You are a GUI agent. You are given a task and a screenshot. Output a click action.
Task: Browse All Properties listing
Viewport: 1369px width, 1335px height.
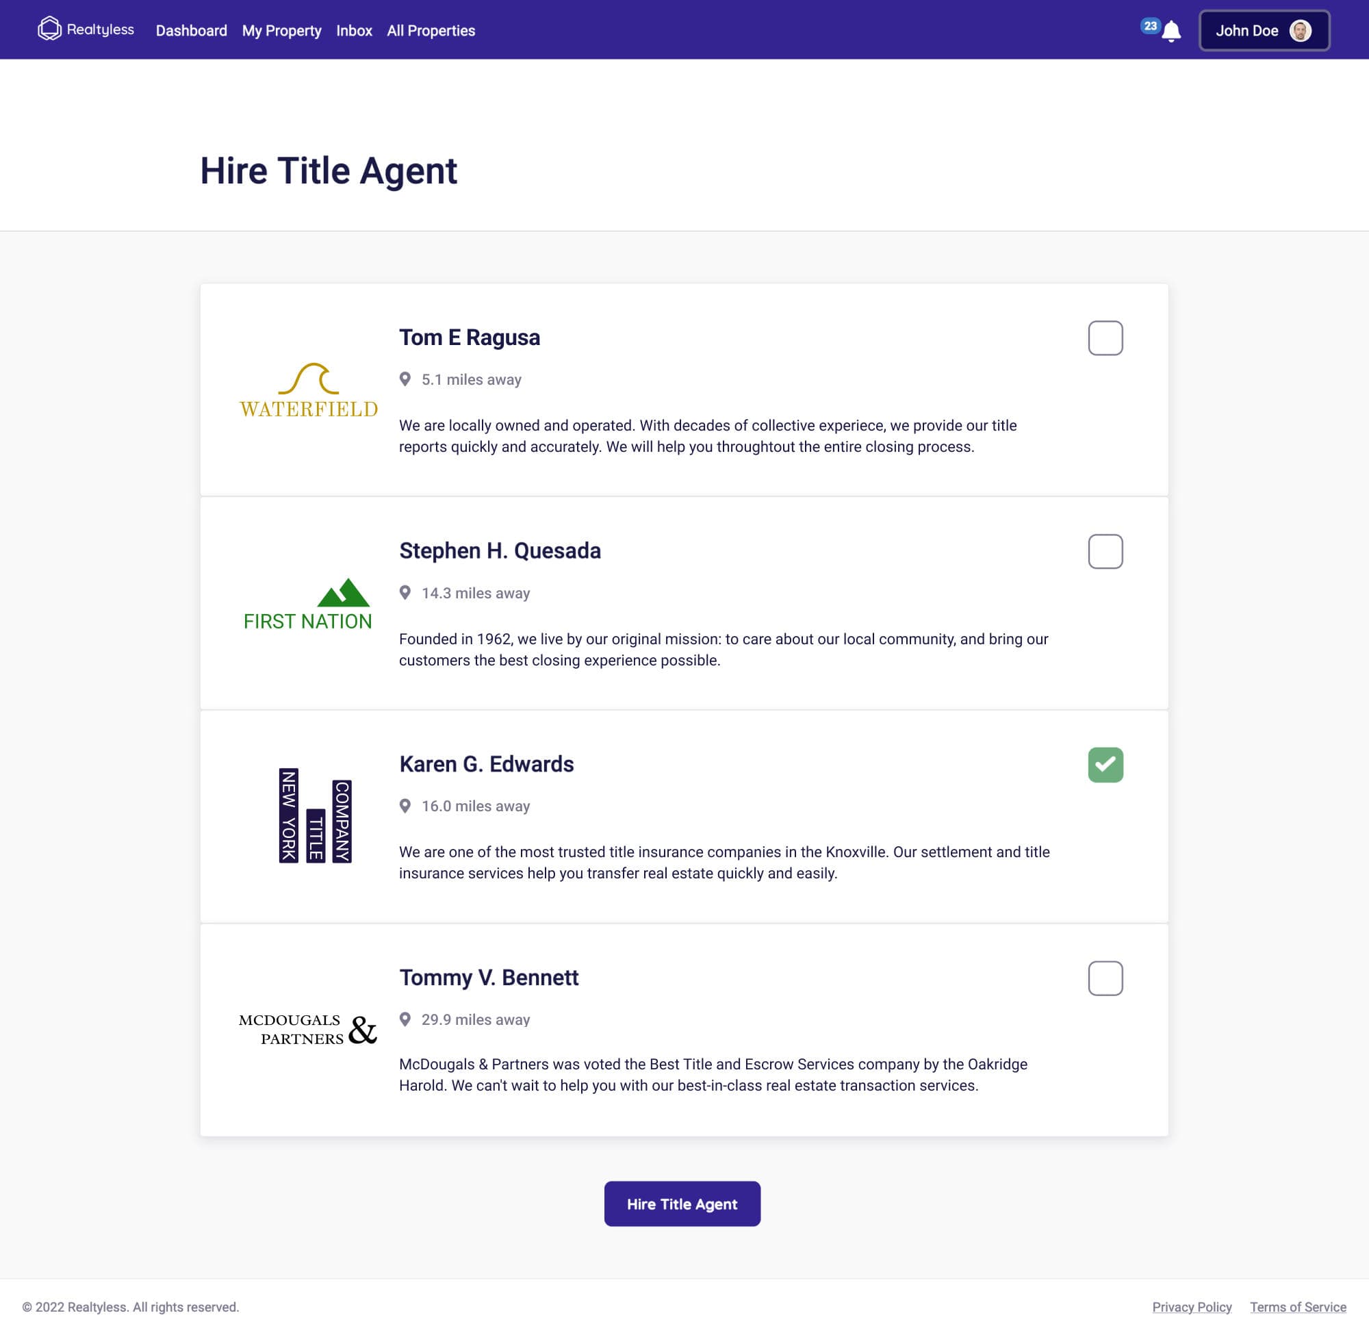[x=431, y=31]
